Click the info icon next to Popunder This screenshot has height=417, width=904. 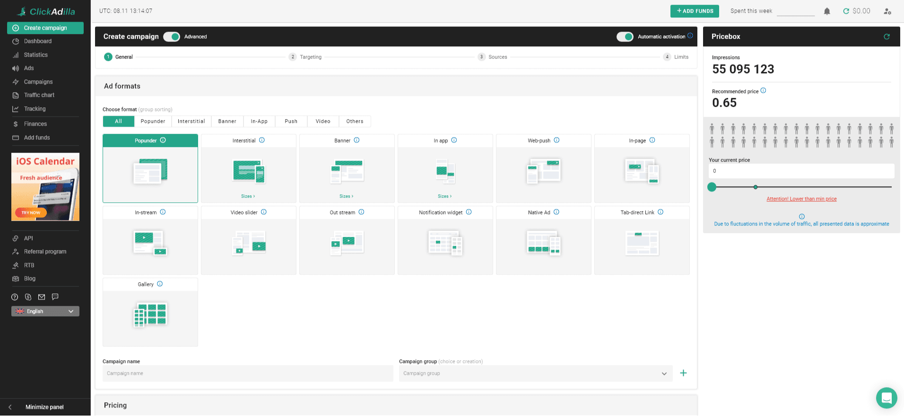coord(163,140)
